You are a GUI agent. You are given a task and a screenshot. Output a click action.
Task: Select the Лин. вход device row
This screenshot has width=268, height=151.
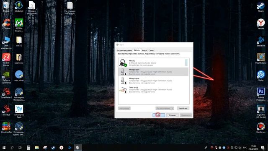153,89
